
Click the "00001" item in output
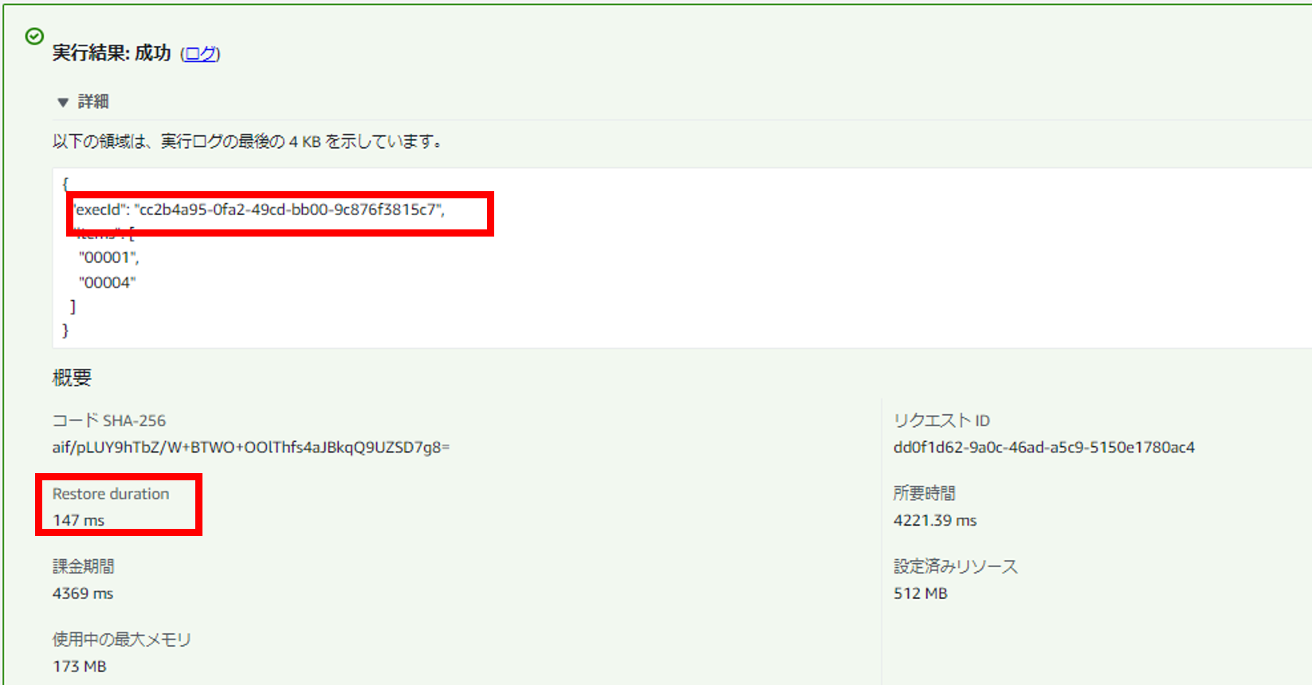[x=108, y=257]
